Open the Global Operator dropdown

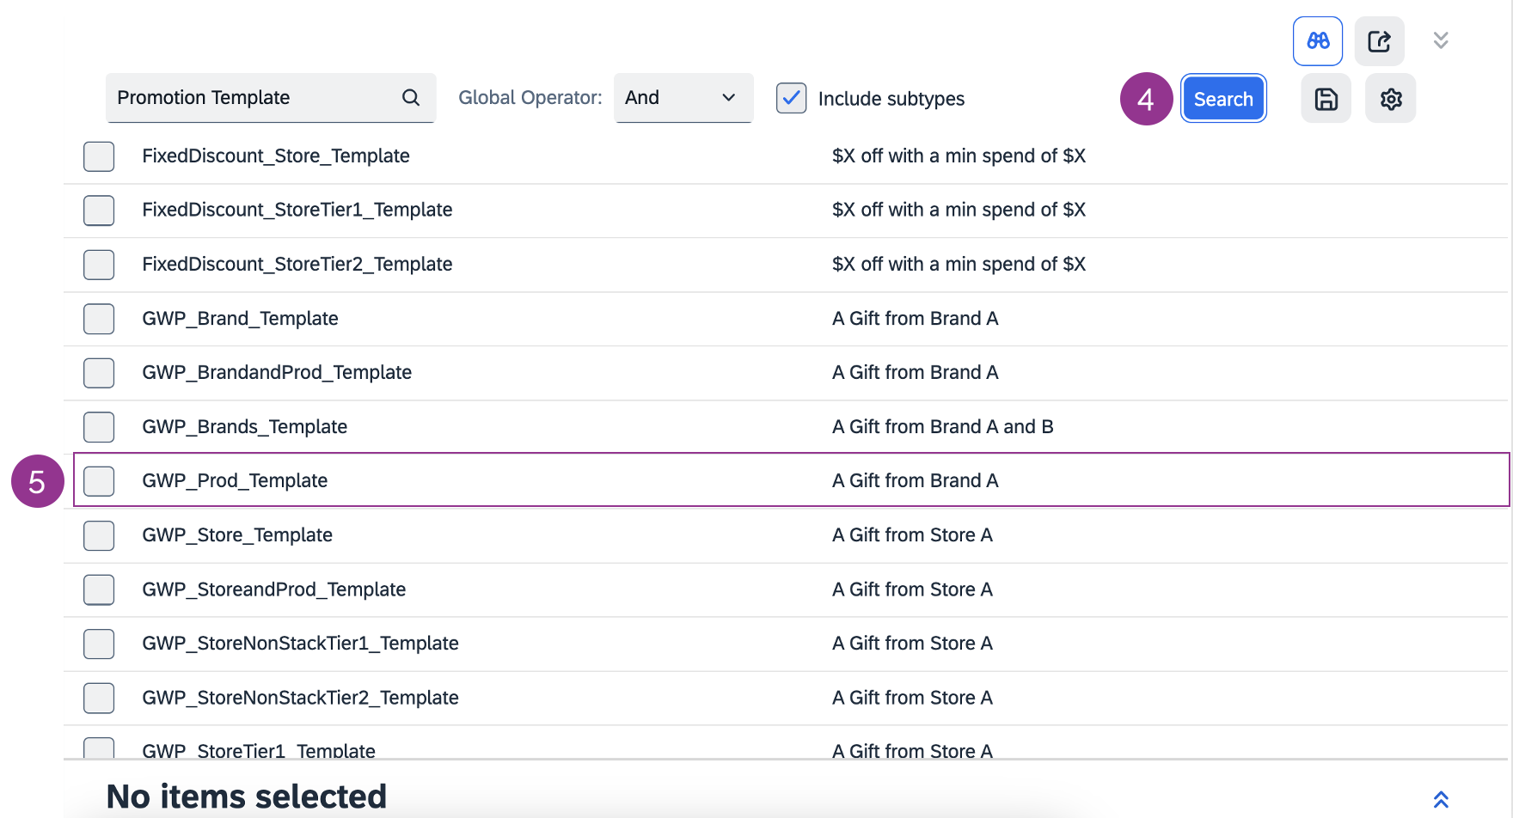pos(683,98)
